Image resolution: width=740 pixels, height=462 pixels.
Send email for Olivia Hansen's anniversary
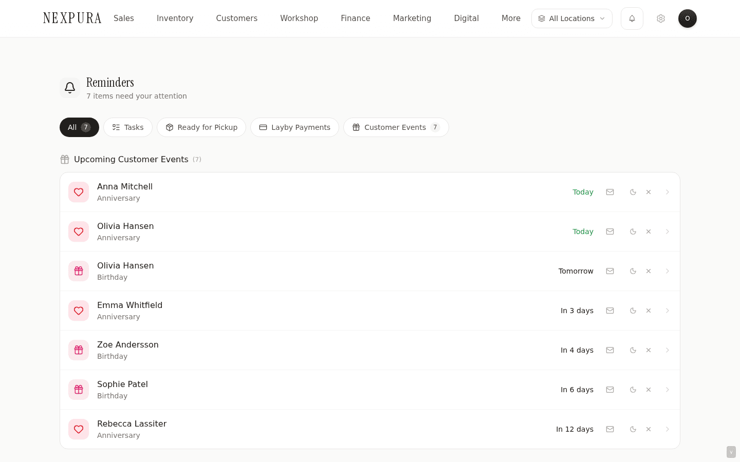pyautogui.click(x=610, y=232)
